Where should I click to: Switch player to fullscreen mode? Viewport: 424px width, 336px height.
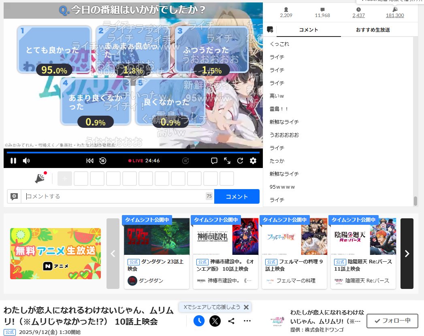(227, 161)
